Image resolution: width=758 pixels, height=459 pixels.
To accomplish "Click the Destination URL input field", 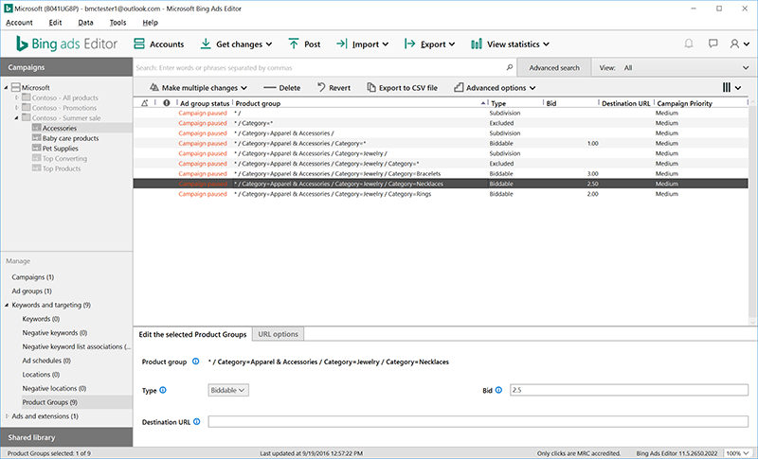I will [478, 421].
